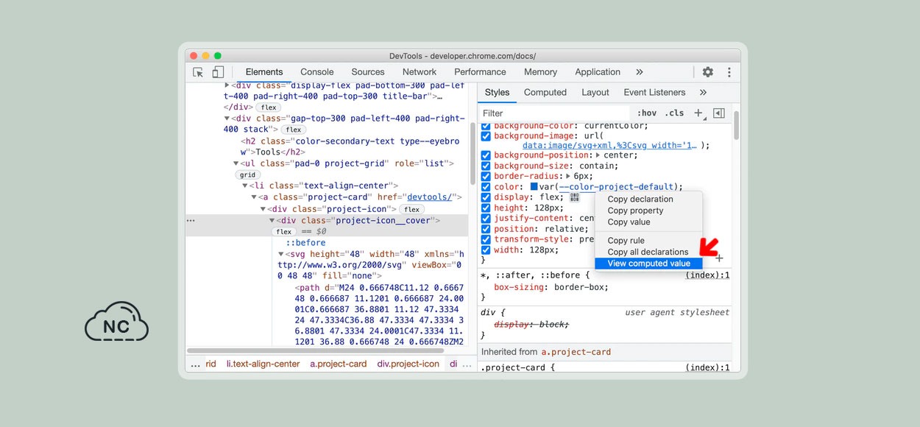Open the Sources tab
This screenshot has width=920, height=427.
coord(368,72)
